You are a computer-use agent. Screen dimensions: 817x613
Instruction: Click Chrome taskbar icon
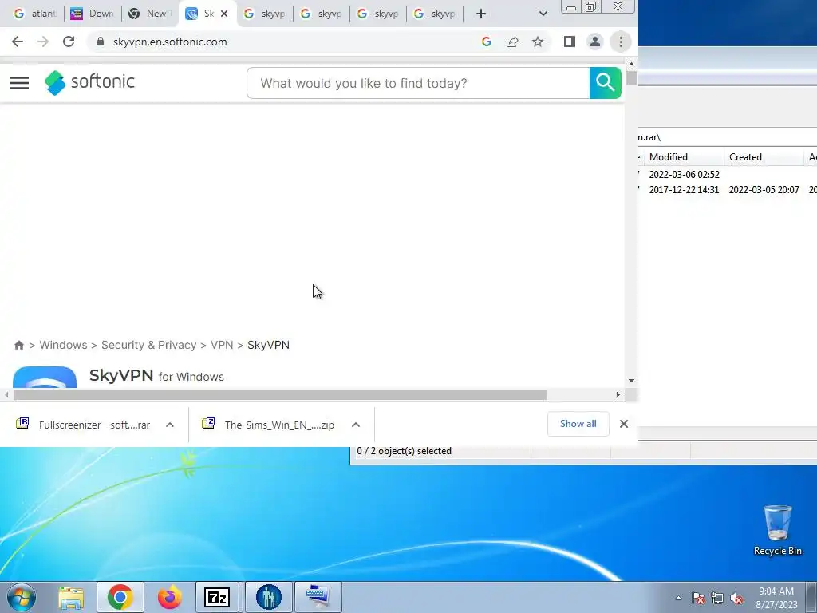120,597
